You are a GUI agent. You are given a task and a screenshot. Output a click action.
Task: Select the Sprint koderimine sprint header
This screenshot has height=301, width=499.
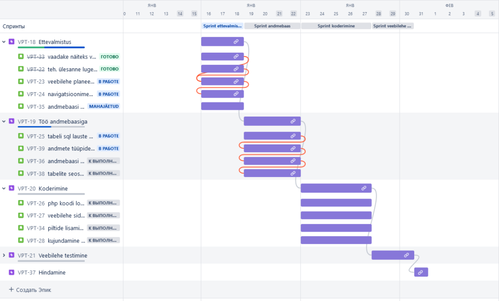336,26
